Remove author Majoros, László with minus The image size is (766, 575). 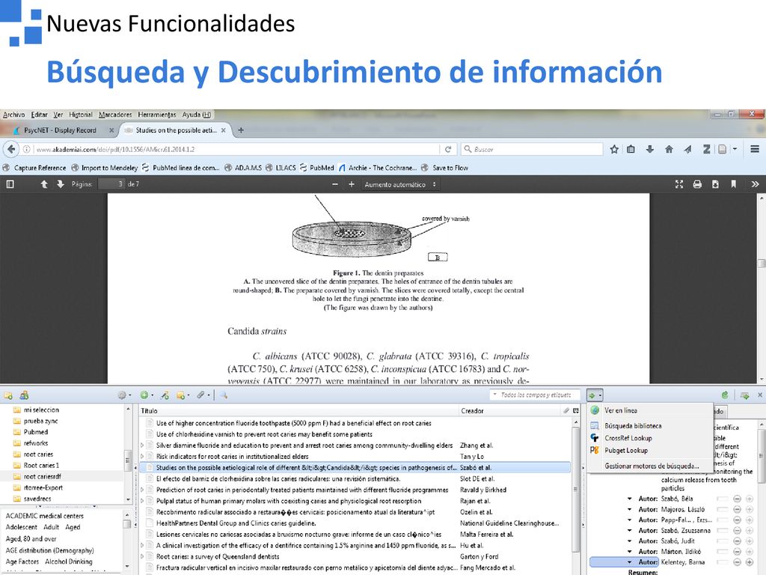coord(737,509)
